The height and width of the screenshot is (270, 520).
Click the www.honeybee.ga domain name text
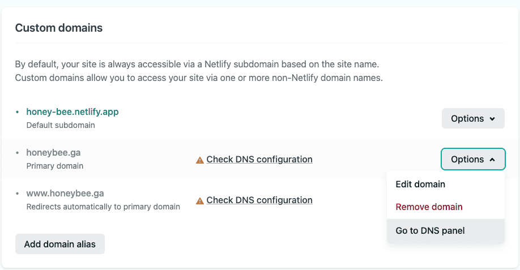[65, 194]
